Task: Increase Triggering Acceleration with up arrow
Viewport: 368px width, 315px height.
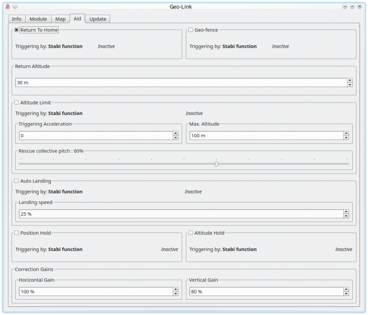Action: [x=175, y=134]
